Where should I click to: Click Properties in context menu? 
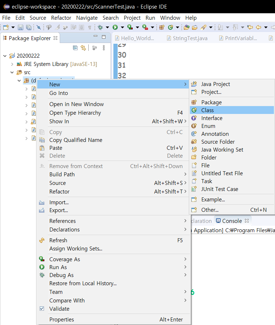point(113,320)
